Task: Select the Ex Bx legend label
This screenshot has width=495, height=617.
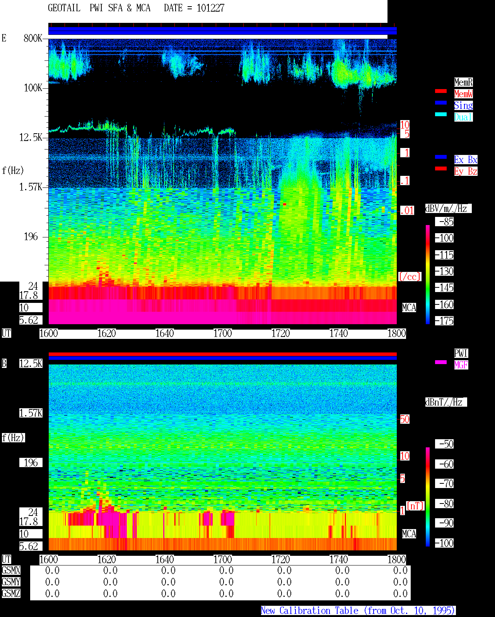Action: point(466,160)
